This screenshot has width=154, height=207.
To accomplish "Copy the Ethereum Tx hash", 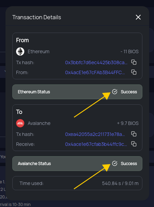I will point(134,62).
